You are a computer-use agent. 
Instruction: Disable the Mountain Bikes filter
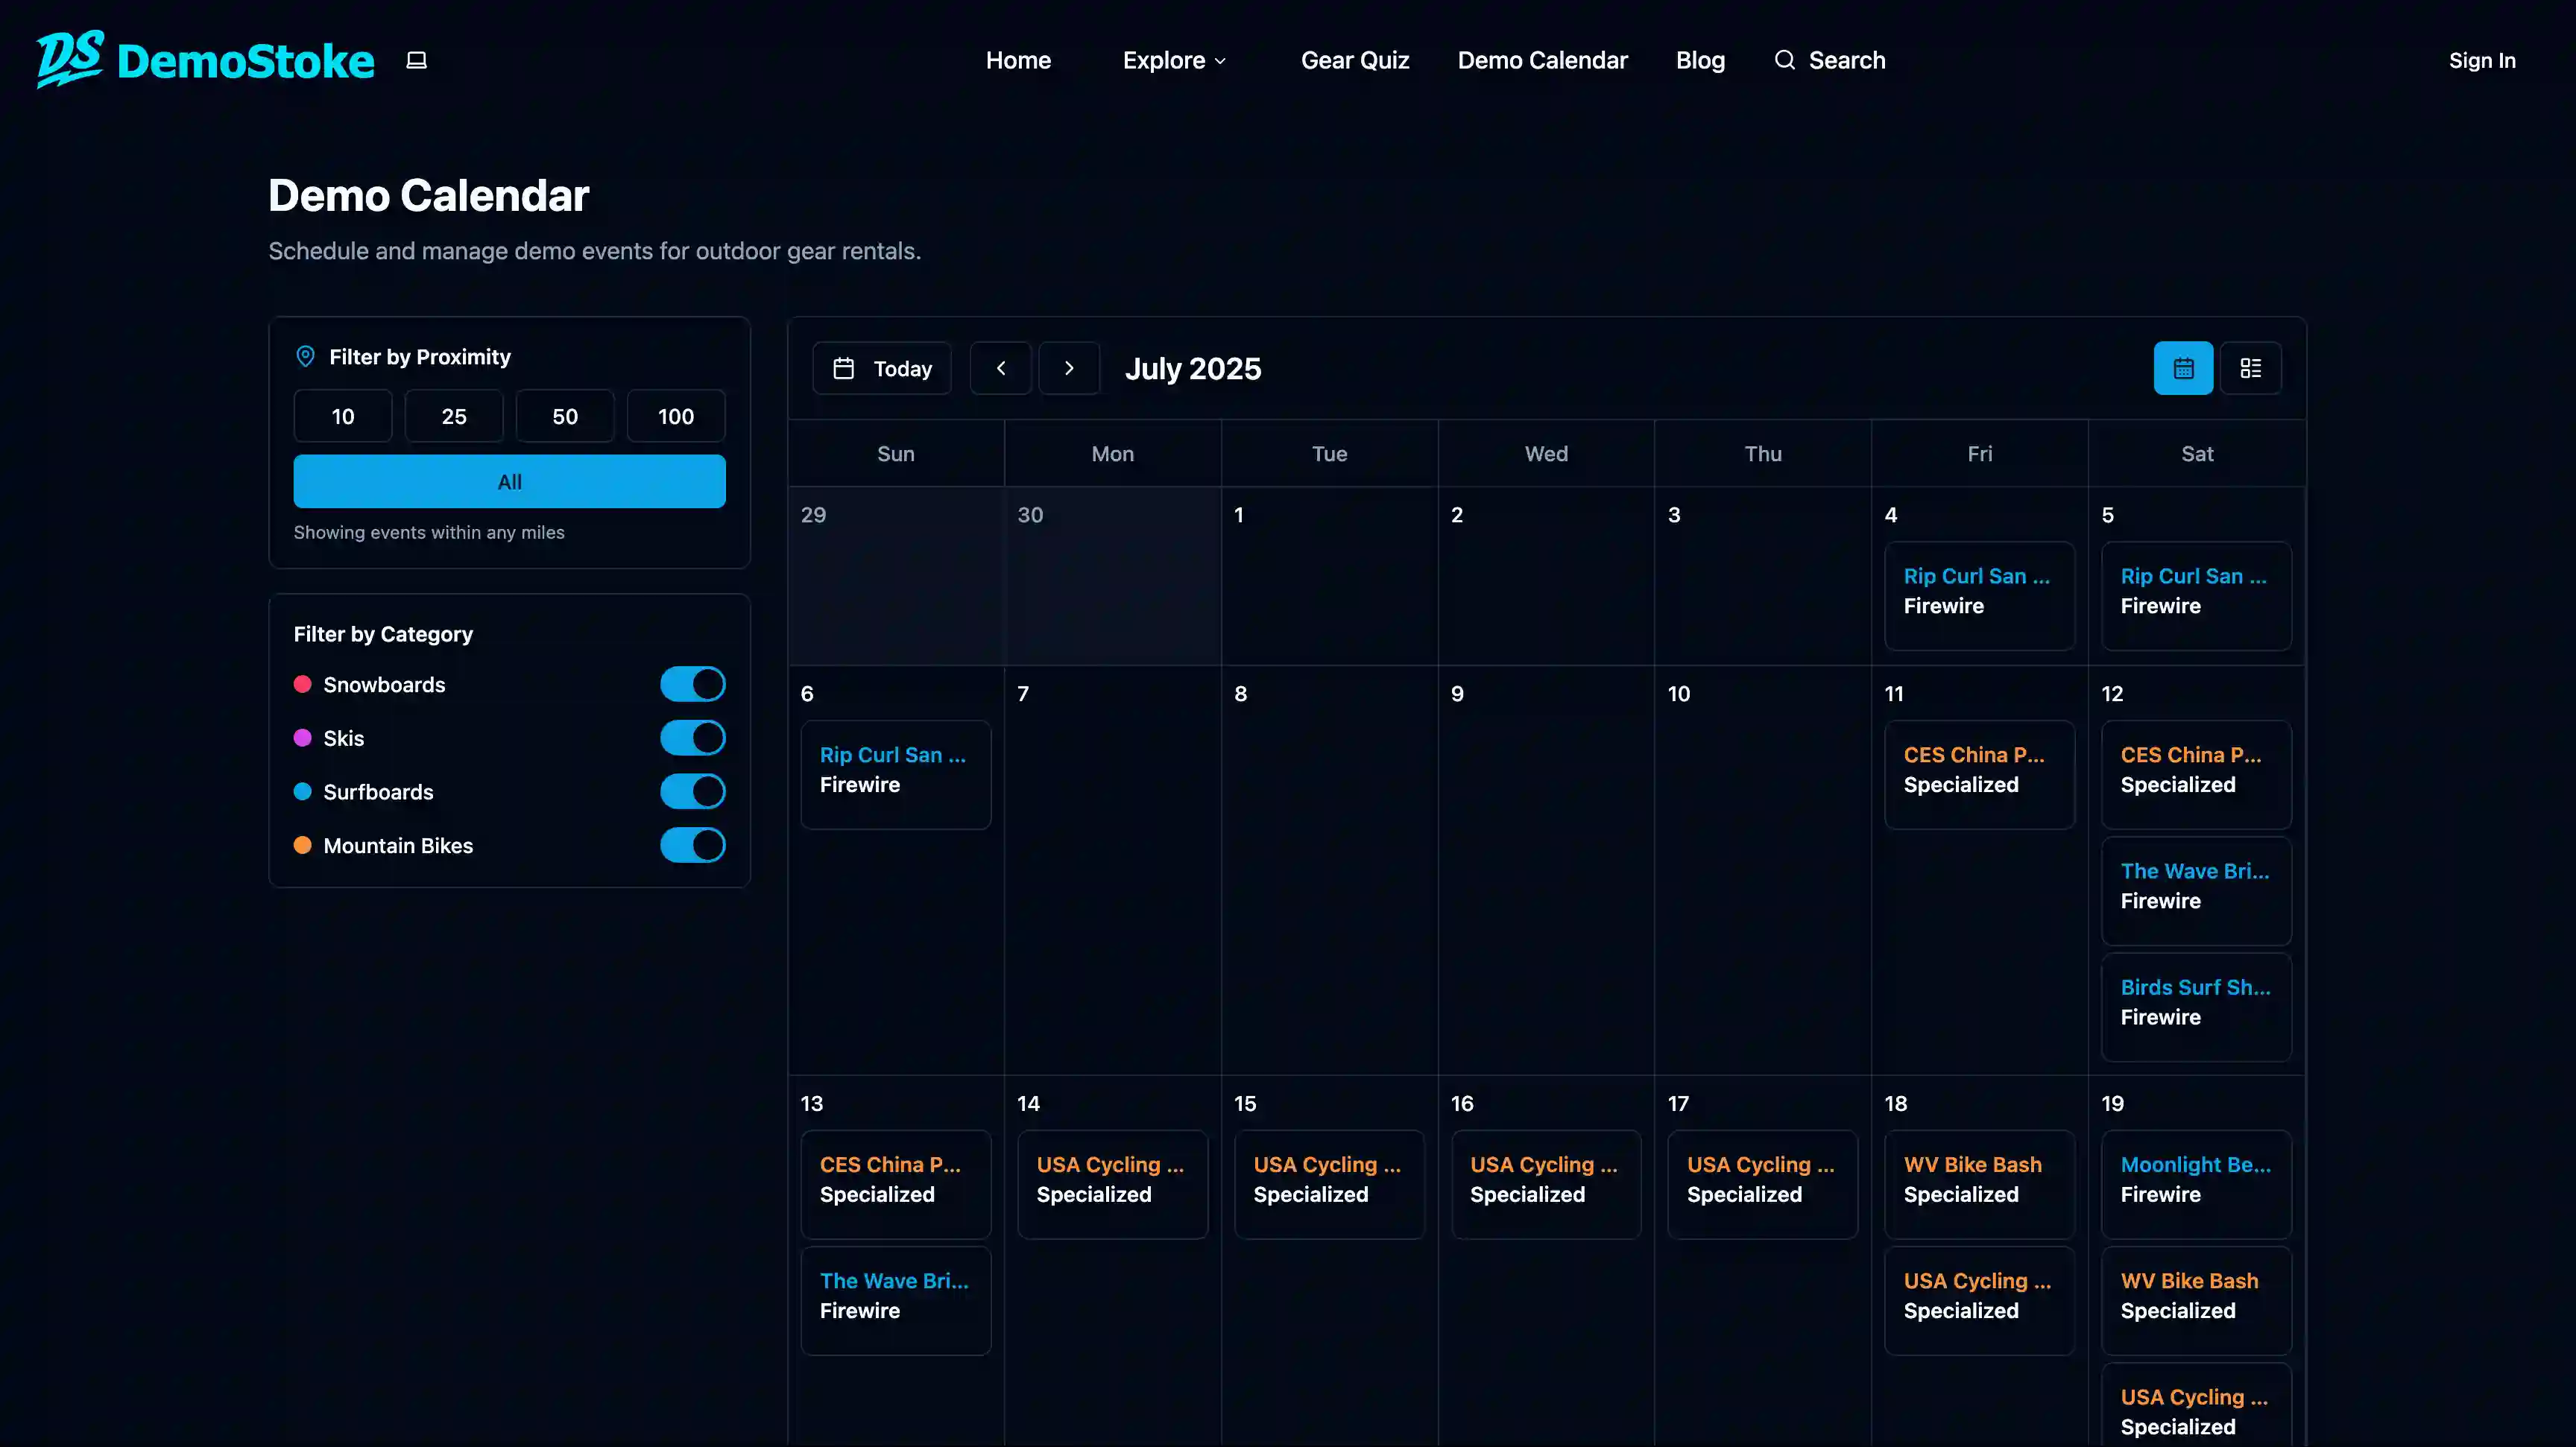pos(692,844)
